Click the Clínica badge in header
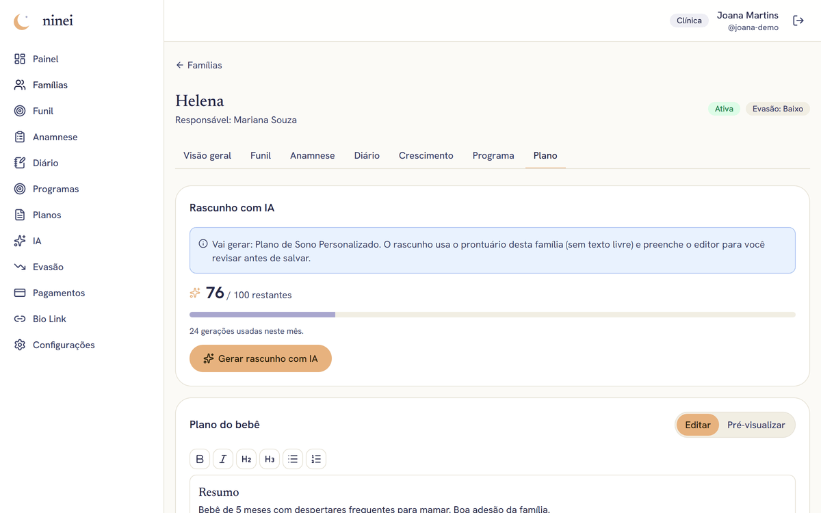 pyautogui.click(x=689, y=21)
